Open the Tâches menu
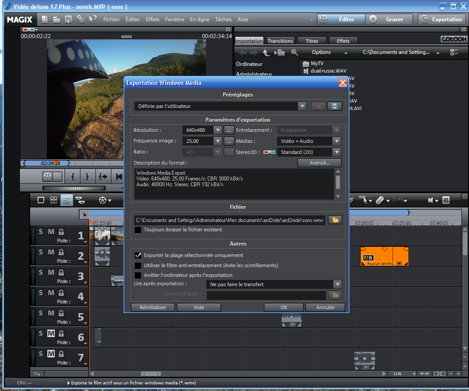 [x=223, y=19]
